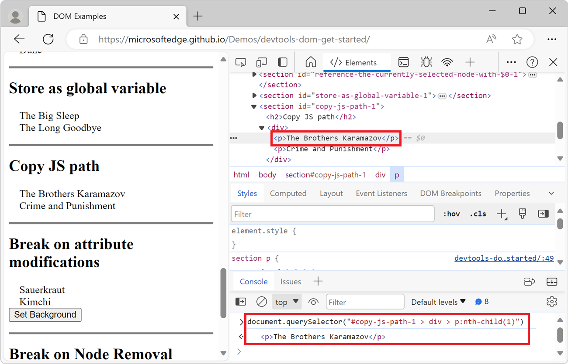Image resolution: width=568 pixels, height=364 pixels.
Task: Open the stylesheet source link at line 49
Action: 504,258
